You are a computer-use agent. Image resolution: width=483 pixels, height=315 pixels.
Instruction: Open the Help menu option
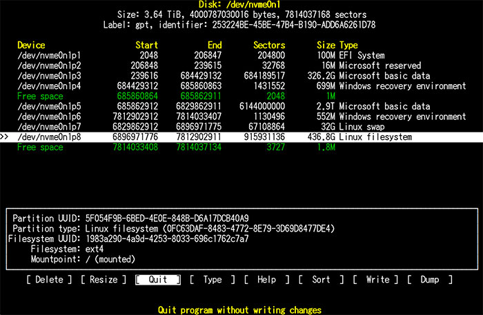(266, 280)
